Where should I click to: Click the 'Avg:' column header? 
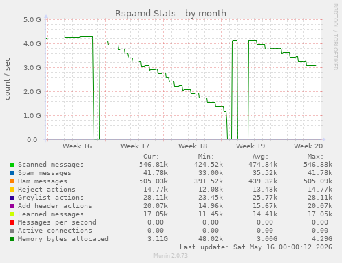click(x=261, y=157)
